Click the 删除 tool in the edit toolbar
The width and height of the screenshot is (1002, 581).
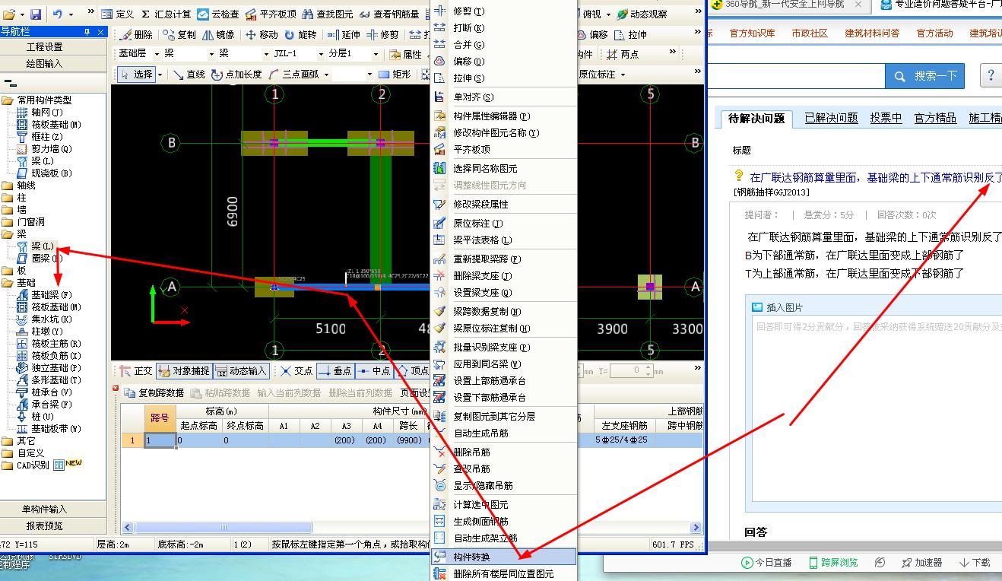click(x=136, y=35)
